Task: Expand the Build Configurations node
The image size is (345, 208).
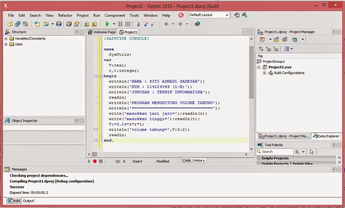Action: coord(265,73)
